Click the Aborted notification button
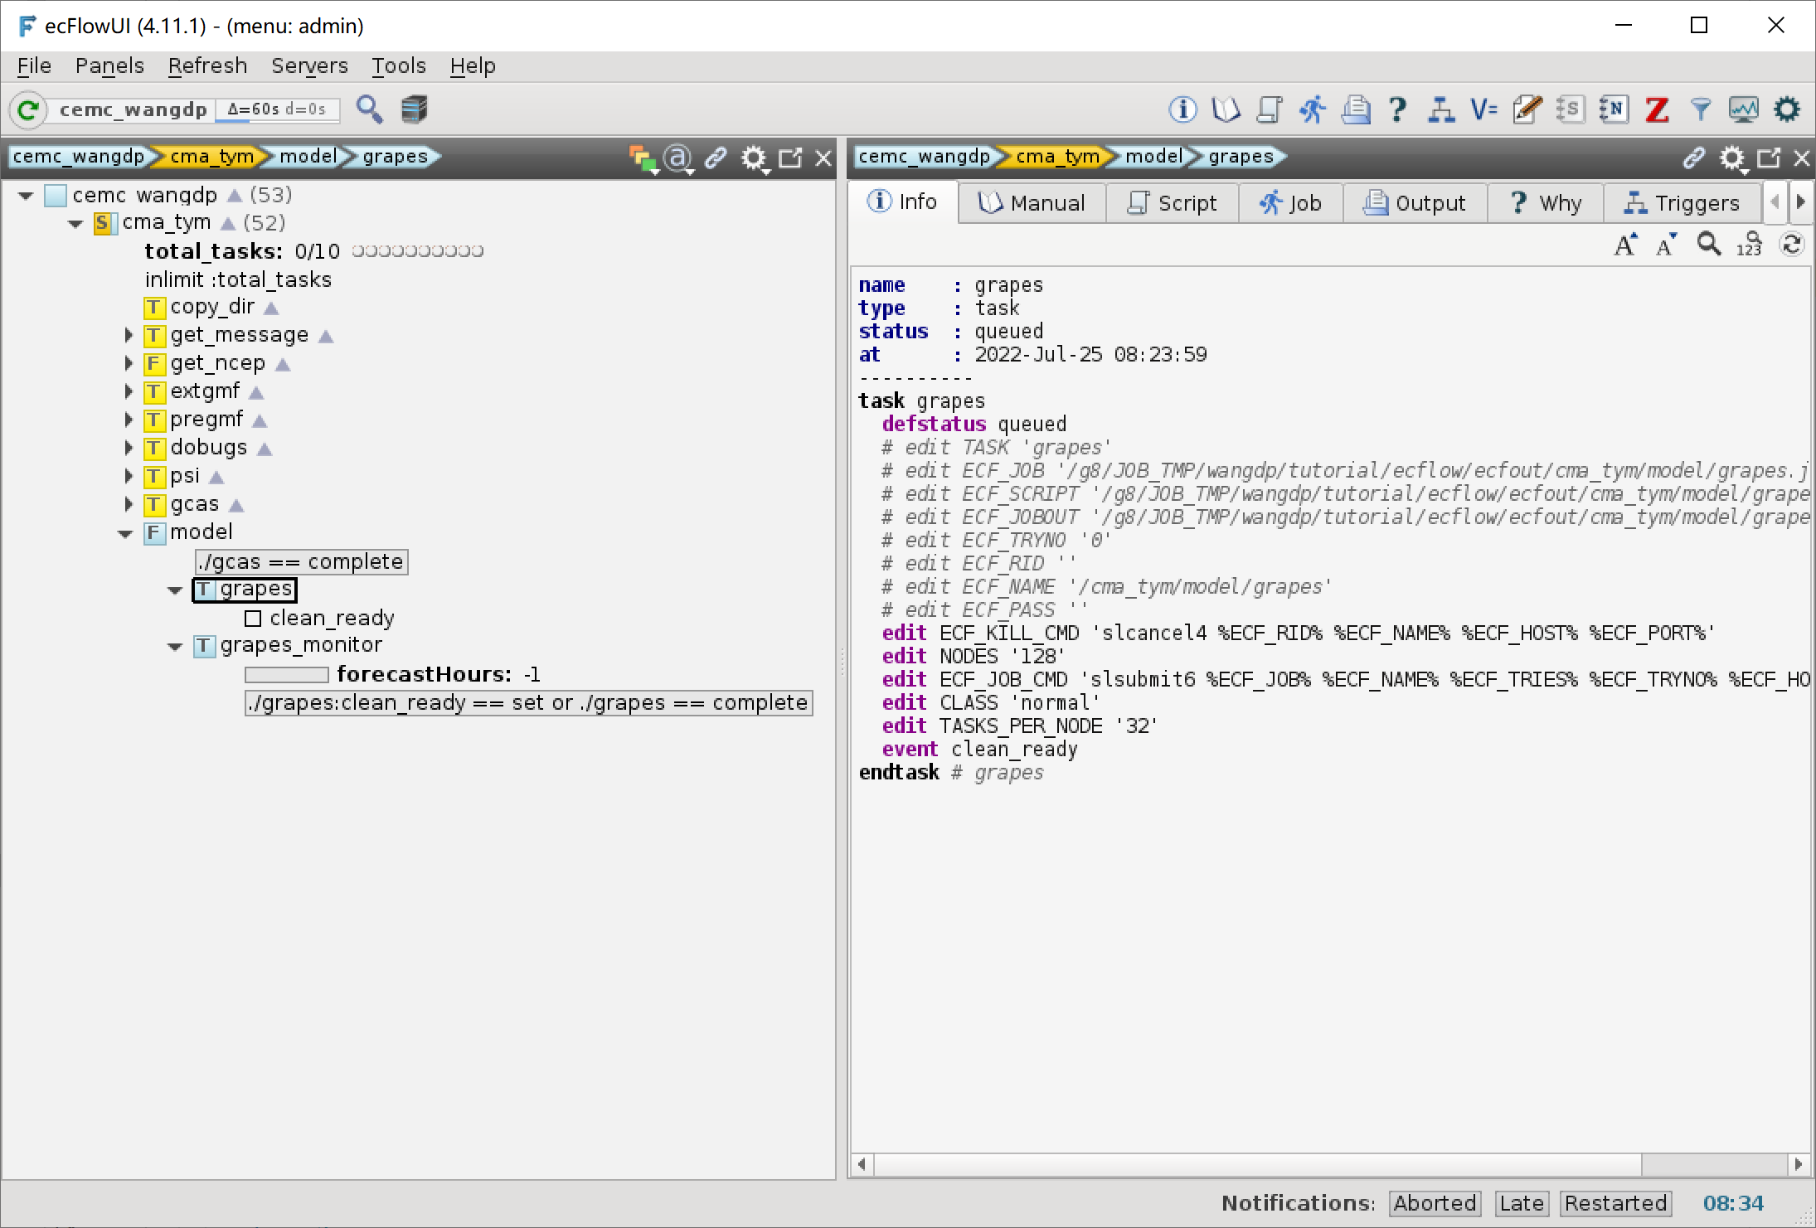Viewport: 1816px width, 1228px height. point(1435,1203)
